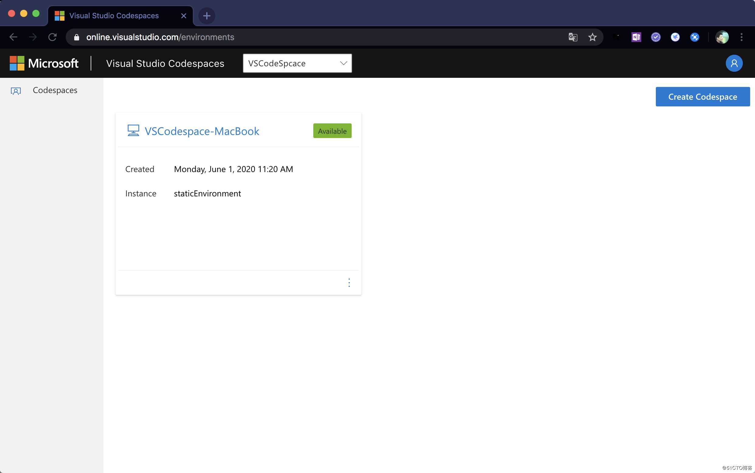The image size is (755, 473).
Task: Open the Chrome profile avatar
Action: pos(722,37)
